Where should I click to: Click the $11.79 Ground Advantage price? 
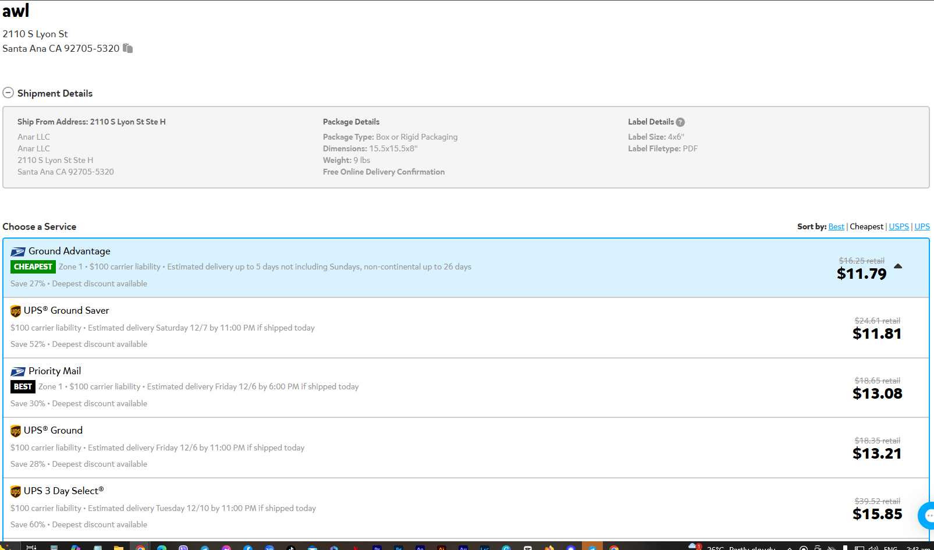tap(861, 274)
